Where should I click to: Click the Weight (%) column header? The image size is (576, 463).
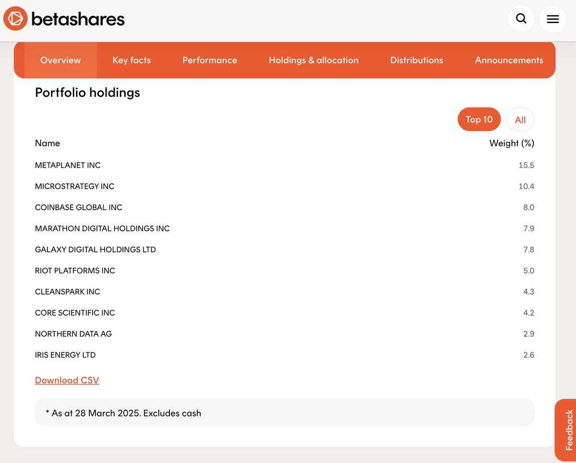[512, 143]
